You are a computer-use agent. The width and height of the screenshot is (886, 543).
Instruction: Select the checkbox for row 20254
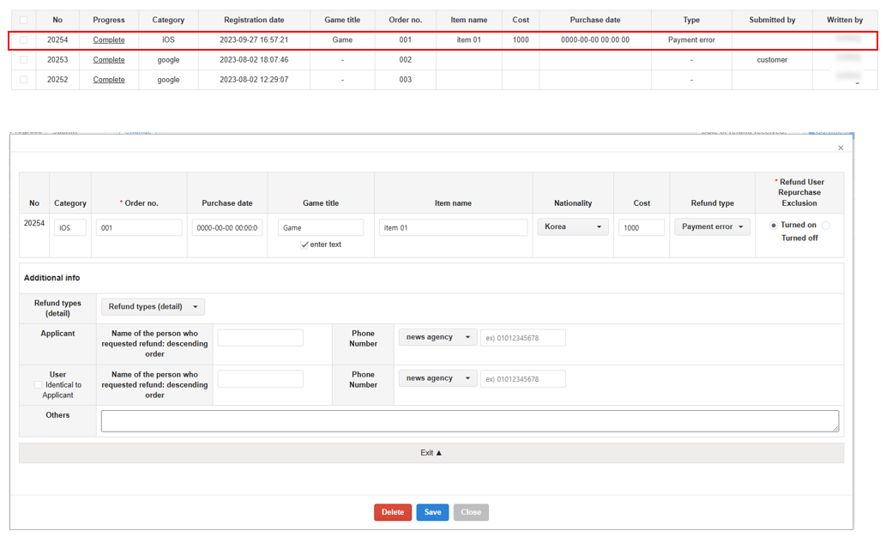coord(22,39)
